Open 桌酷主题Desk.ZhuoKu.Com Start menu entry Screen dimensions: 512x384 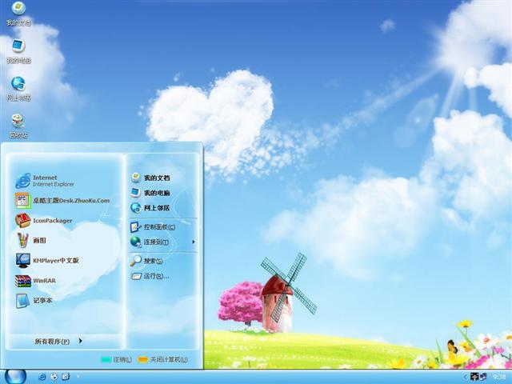62,201
